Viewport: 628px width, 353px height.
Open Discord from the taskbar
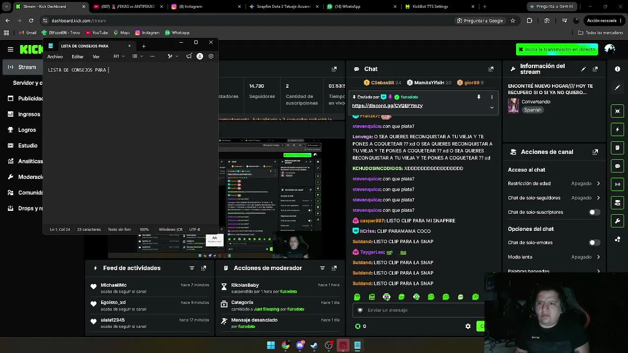(300, 345)
